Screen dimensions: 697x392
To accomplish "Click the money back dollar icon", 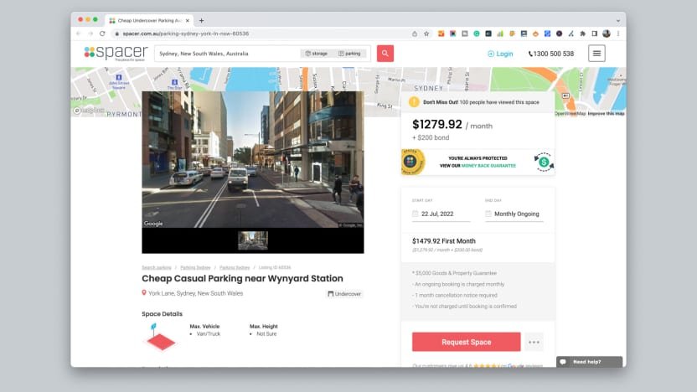I will pos(544,162).
